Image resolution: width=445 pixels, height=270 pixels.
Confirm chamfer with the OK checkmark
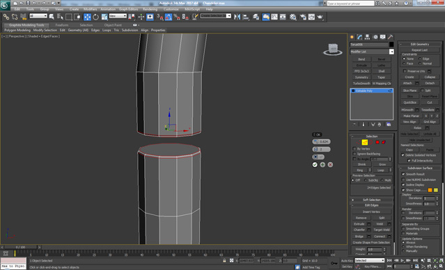(315, 164)
